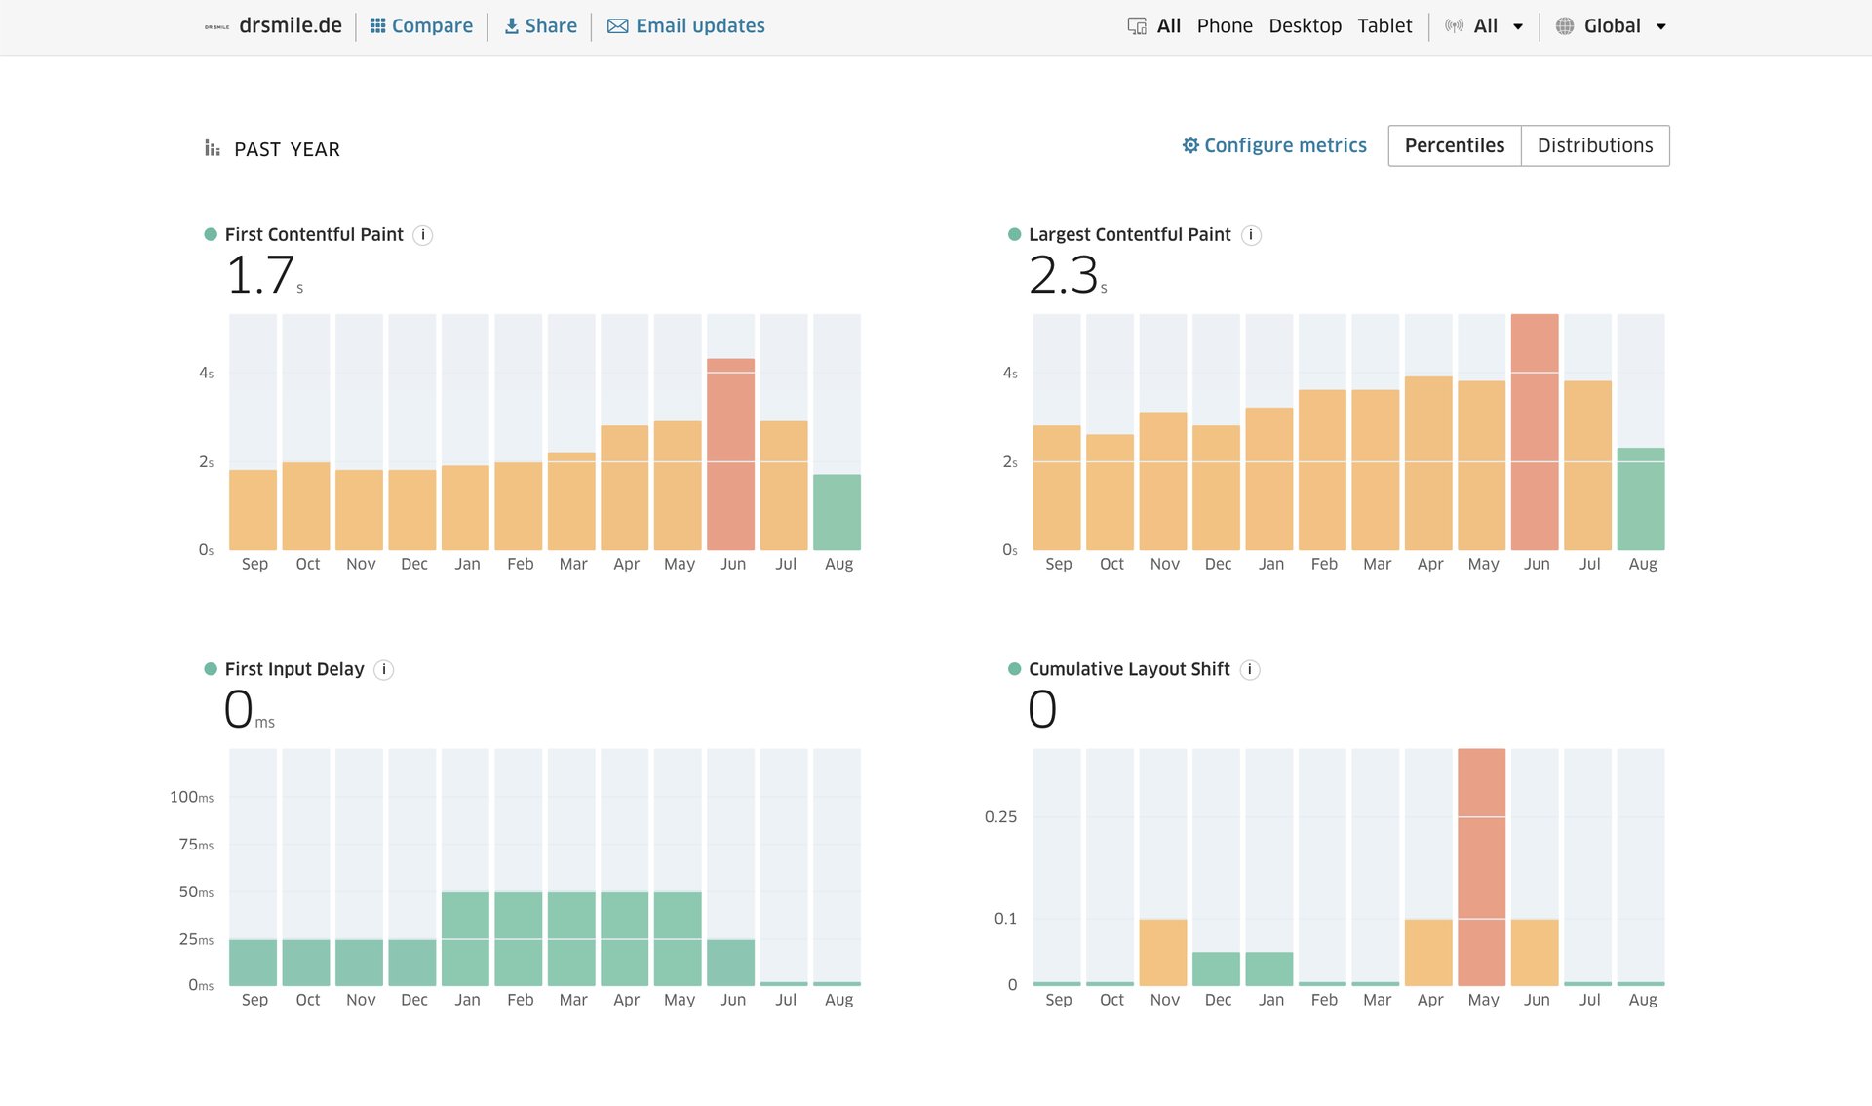The width and height of the screenshot is (1872, 1106).
Task: Click the Email updates link
Action: click(700, 26)
